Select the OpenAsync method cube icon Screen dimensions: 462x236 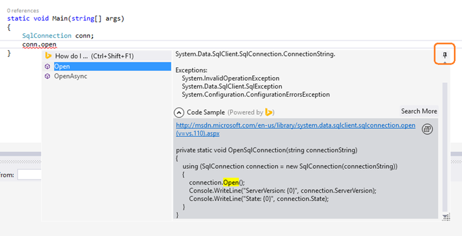point(47,76)
